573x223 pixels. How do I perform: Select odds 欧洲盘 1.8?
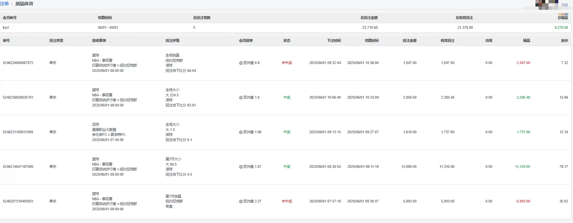[249, 97]
